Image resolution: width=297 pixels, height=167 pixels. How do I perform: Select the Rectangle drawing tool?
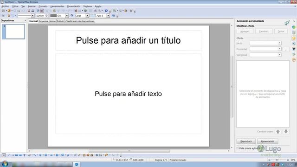[17, 155]
